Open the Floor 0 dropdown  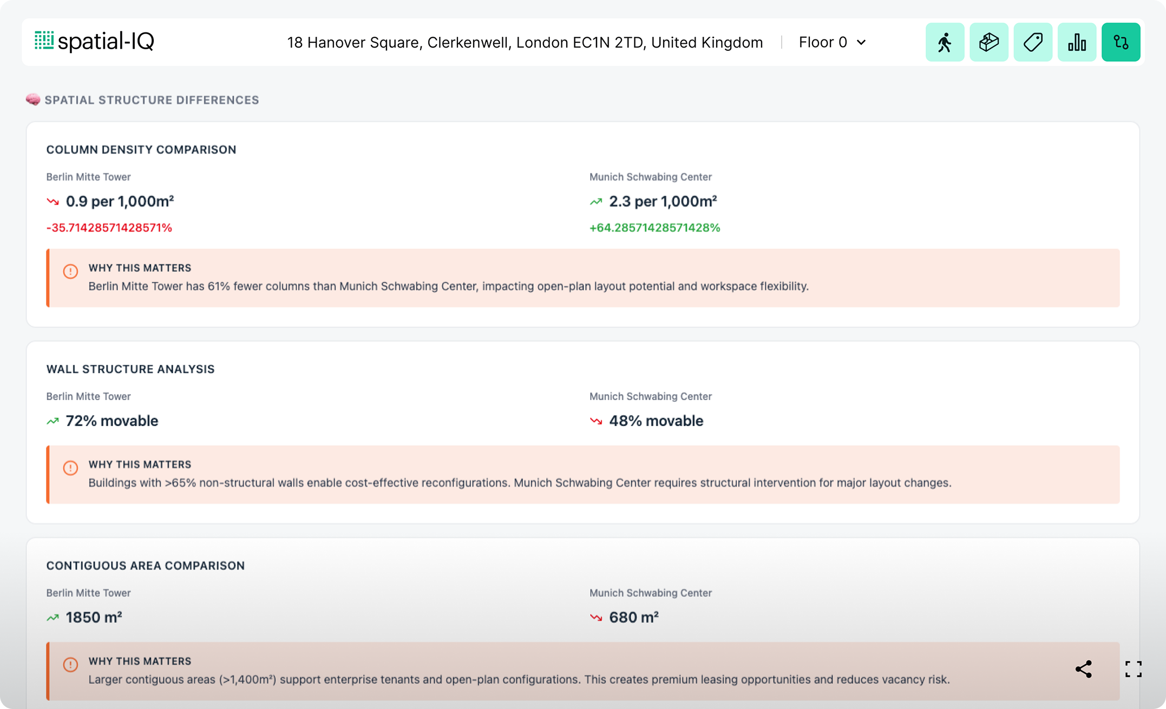click(823, 42)
